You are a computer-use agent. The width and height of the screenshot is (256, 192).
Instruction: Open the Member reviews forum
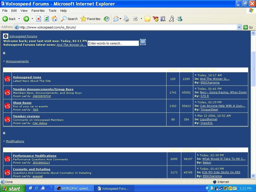26,116
